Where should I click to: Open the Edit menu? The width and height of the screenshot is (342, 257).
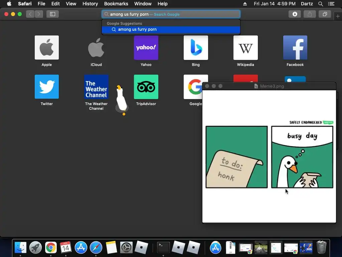55,4
